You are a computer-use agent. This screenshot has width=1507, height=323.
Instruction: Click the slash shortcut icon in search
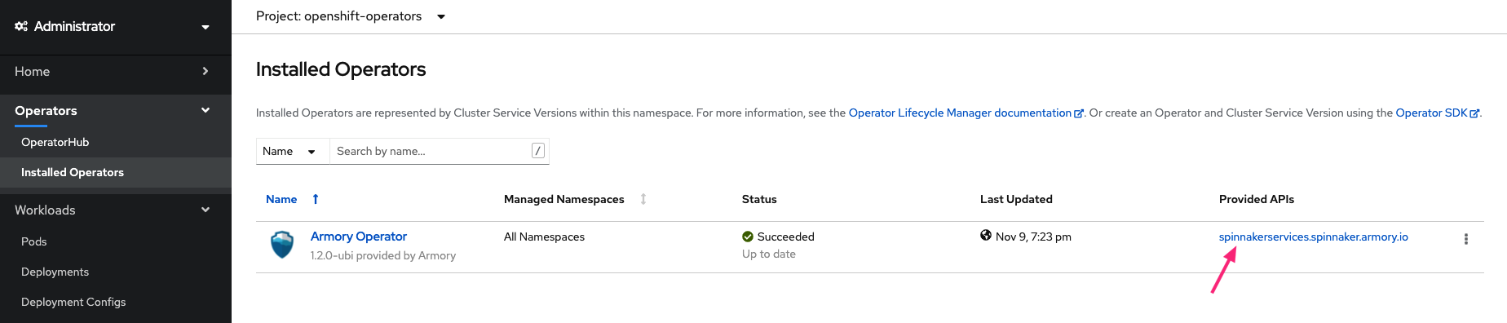tap(538, 151)
